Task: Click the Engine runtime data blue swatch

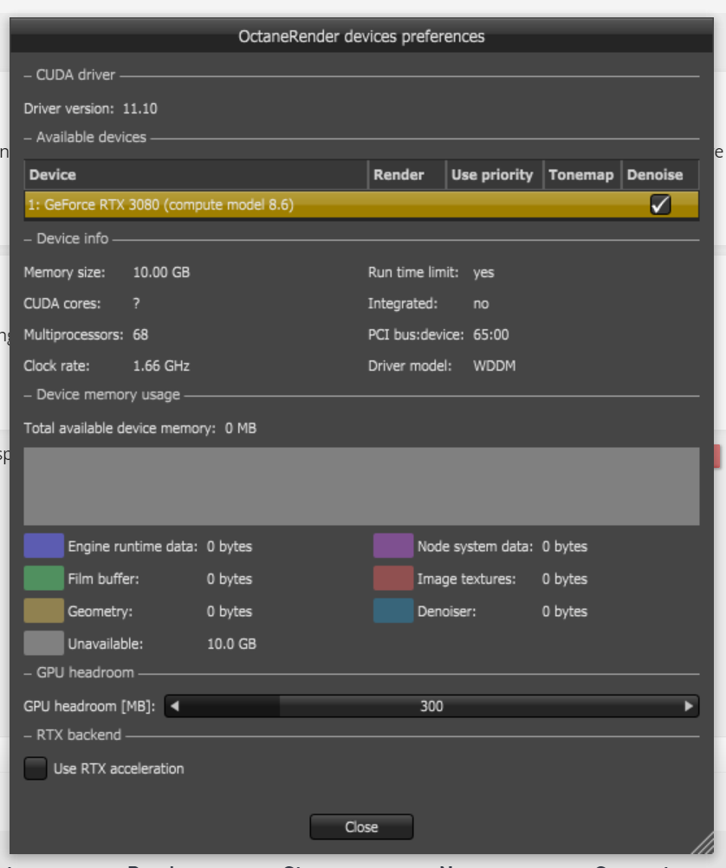Action: click(x=43, y=546)
